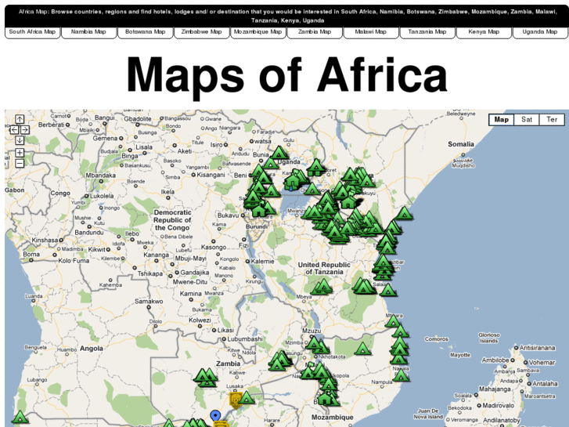Click the tent marker near Mbeya

point(322,286)
